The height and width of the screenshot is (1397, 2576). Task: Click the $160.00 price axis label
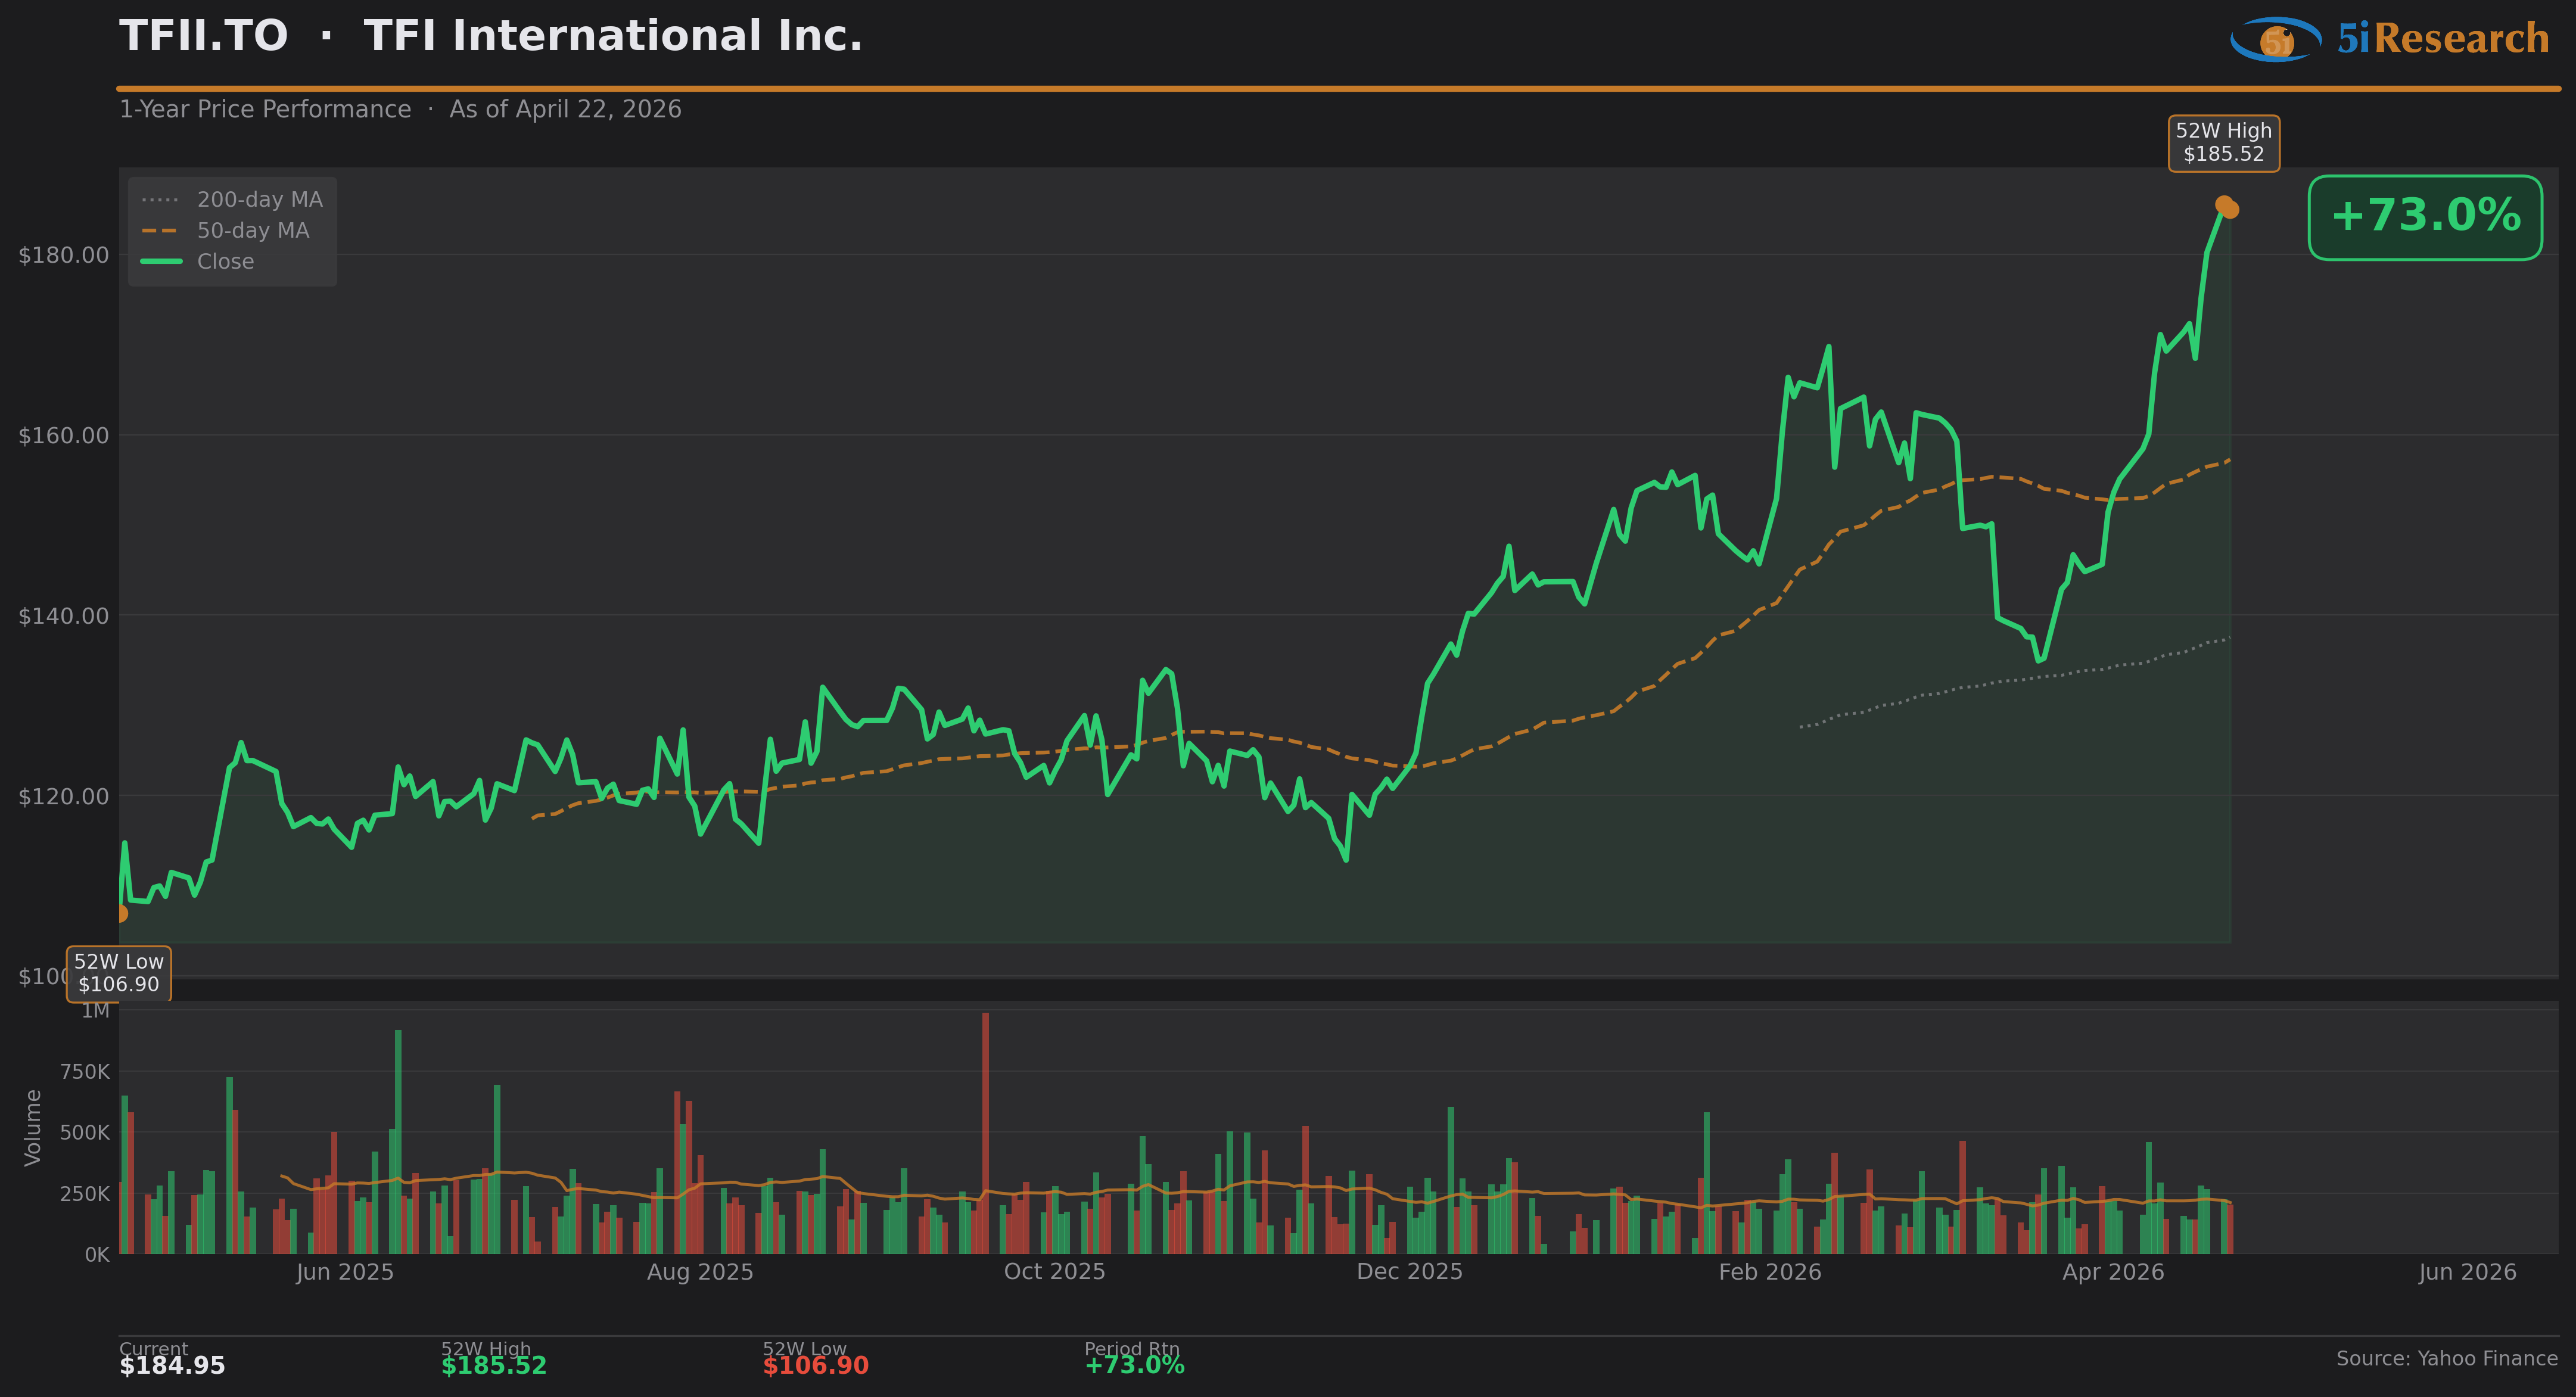tap(63, 435)
